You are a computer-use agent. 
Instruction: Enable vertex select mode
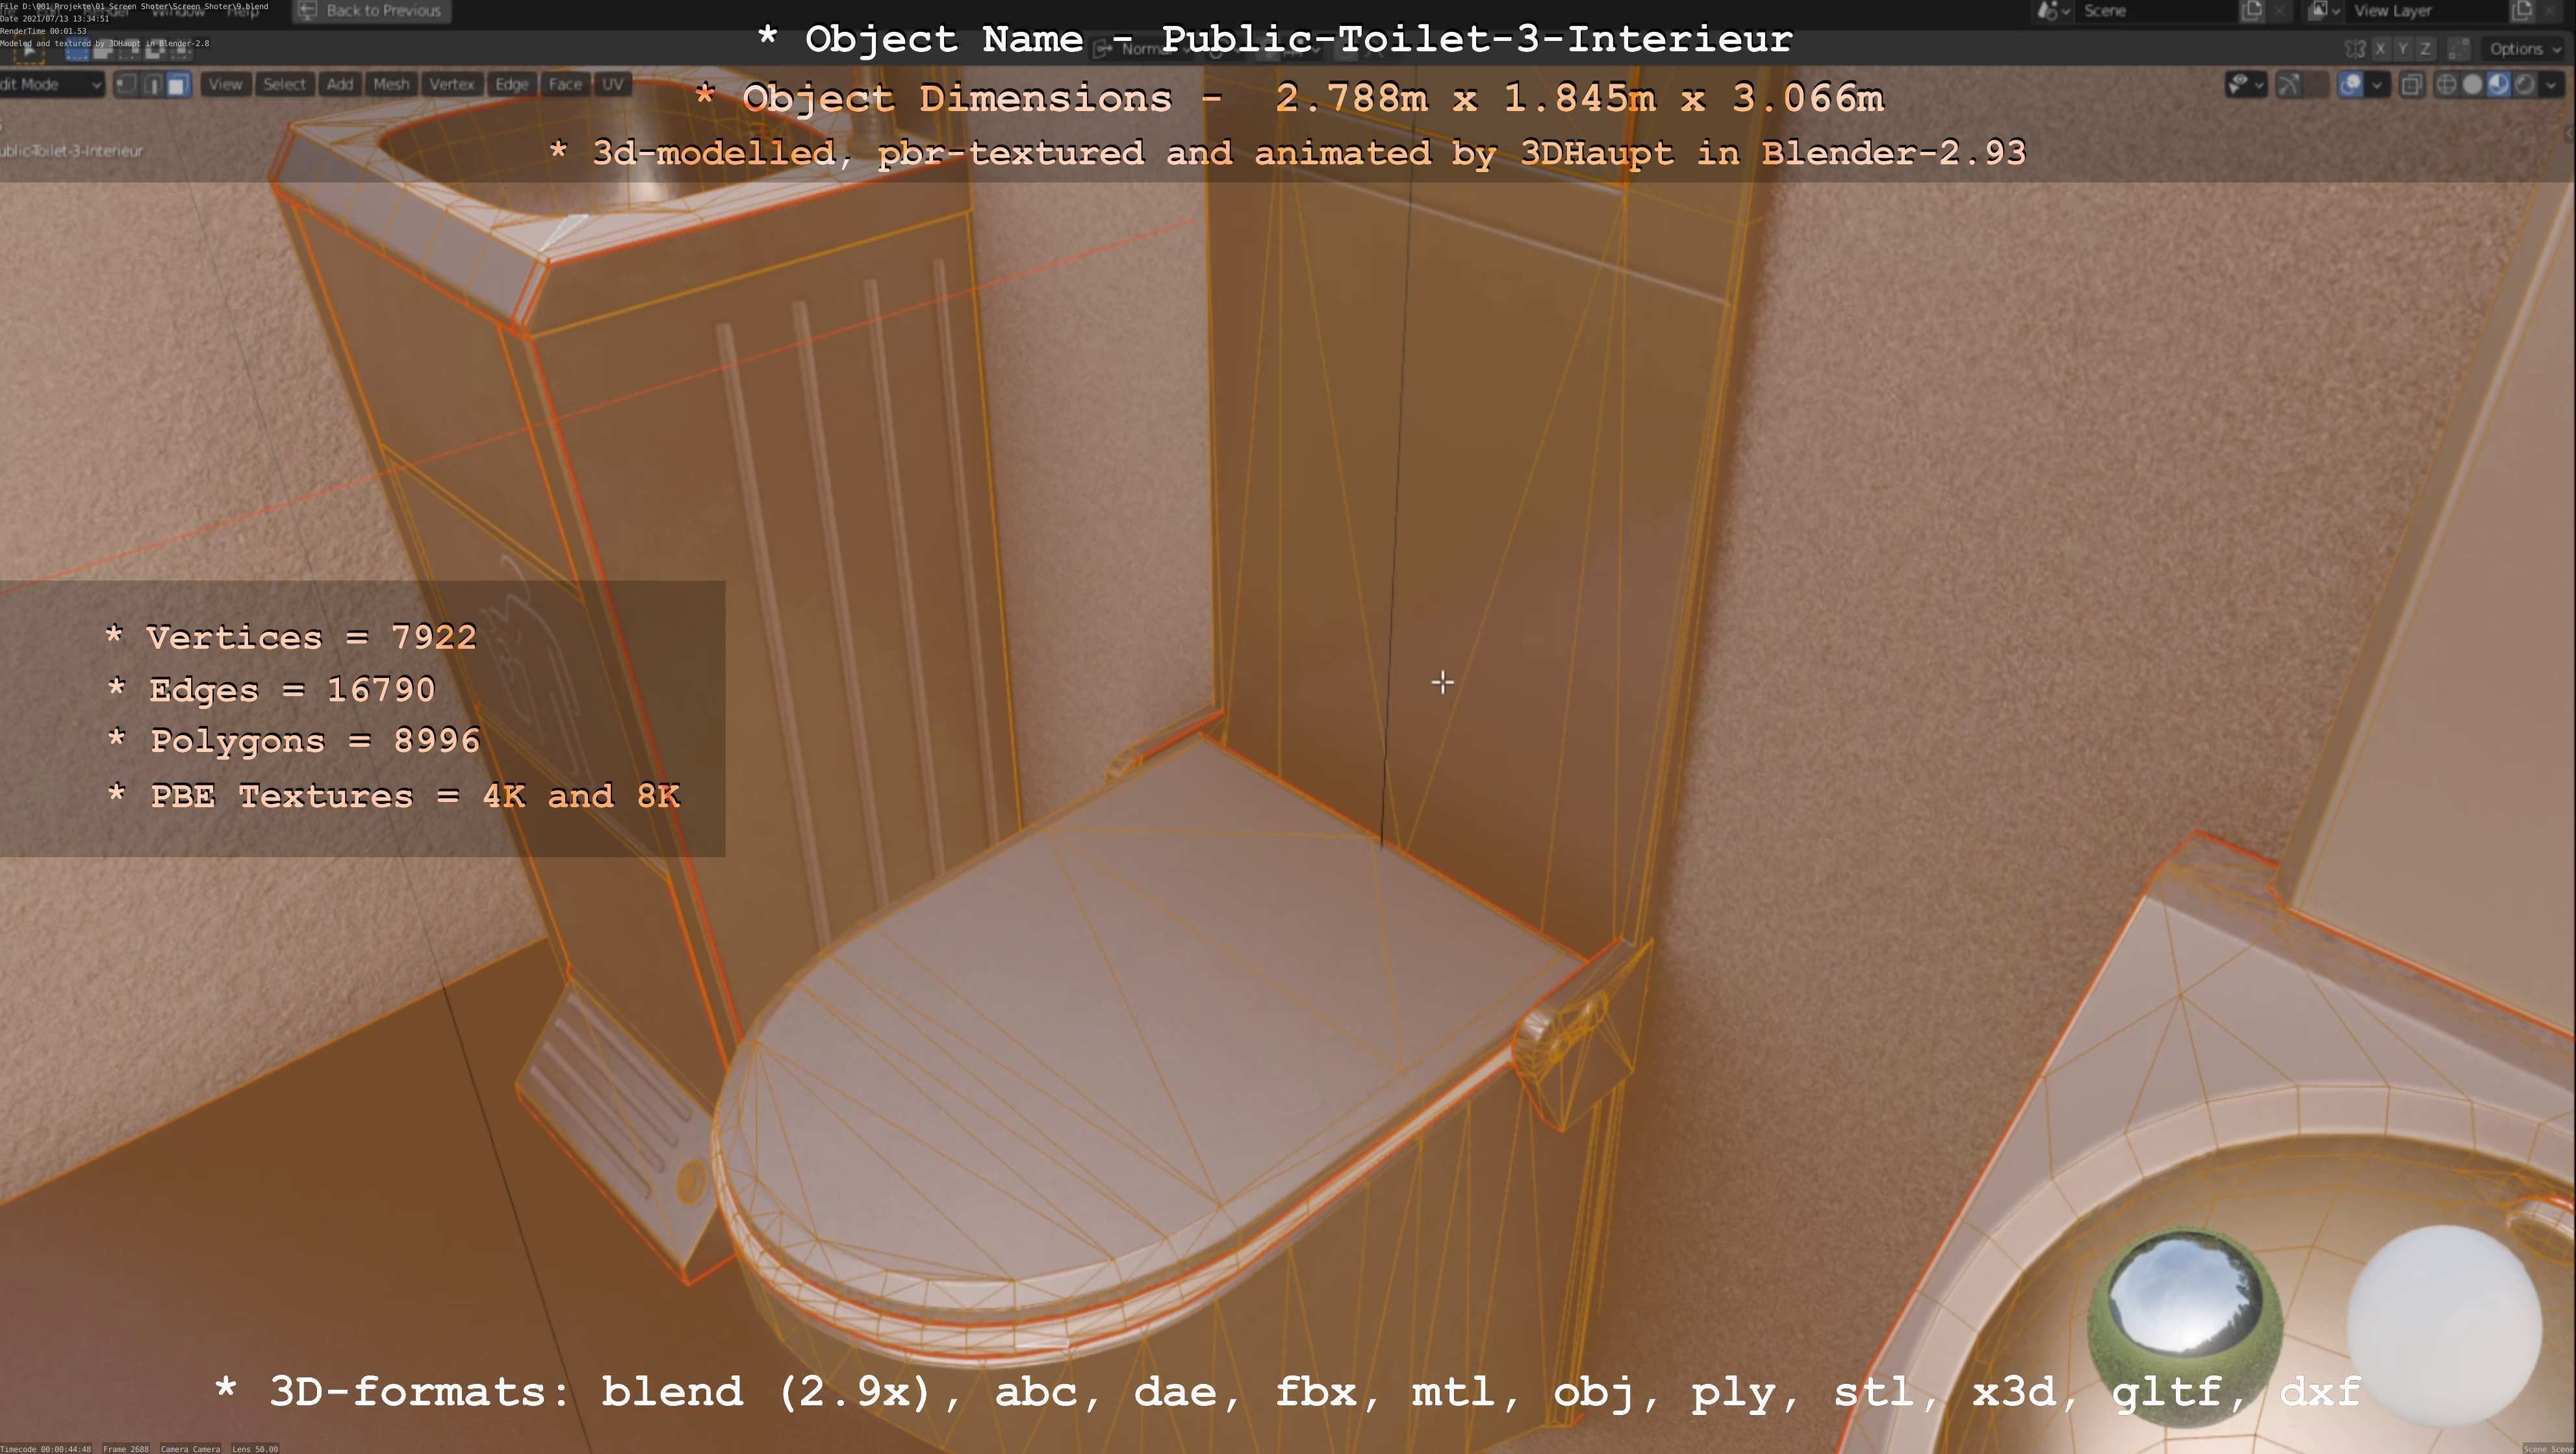point(126,85)
